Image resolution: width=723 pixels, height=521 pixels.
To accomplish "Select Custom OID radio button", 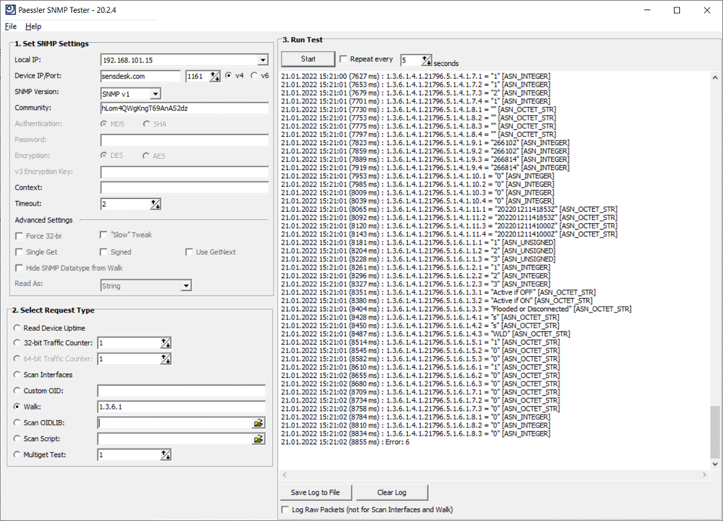I will [x=17, y=390].
